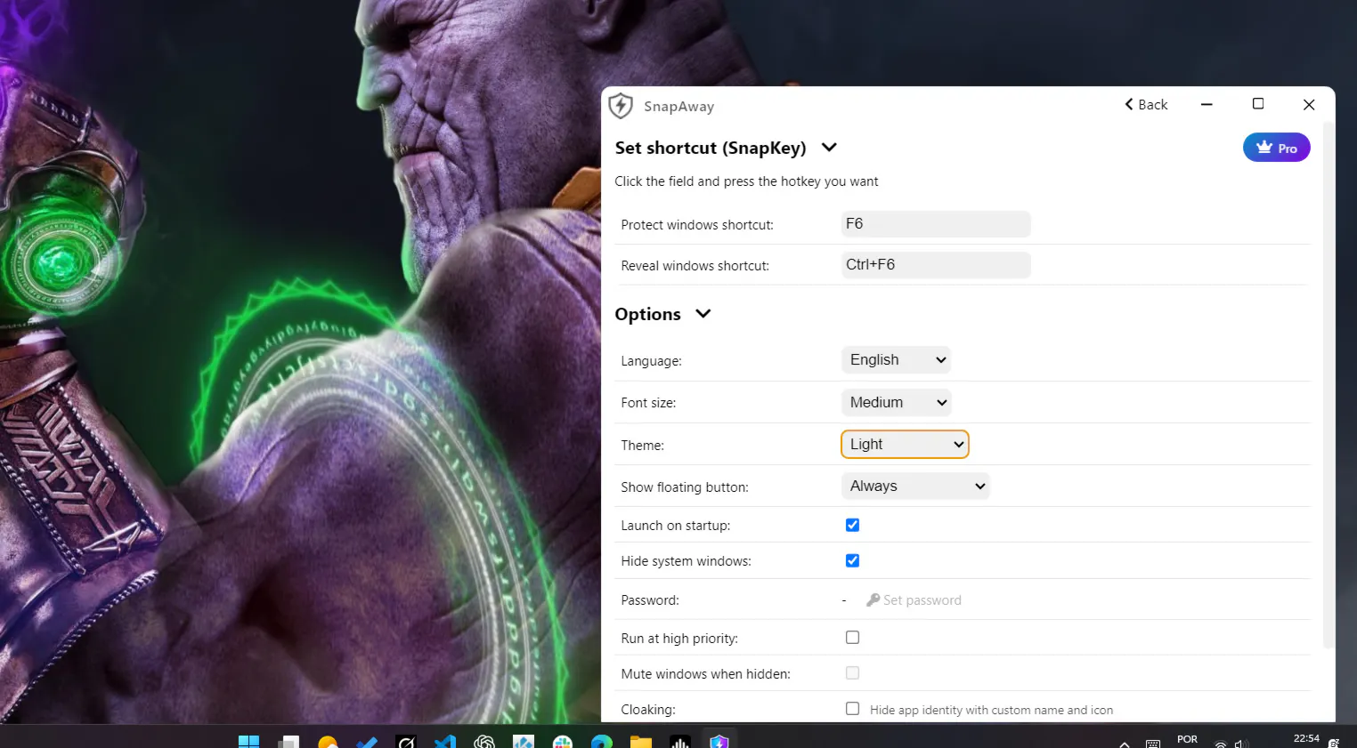Click the Set password key link

pos(914,600)
